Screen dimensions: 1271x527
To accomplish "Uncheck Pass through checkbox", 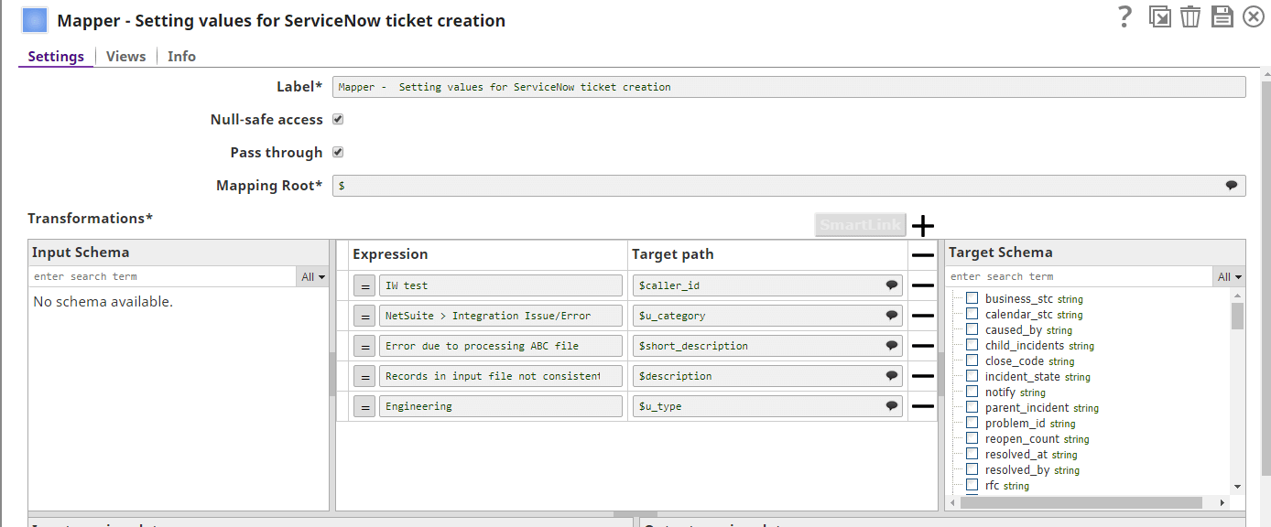I will (x=338, y=153).
